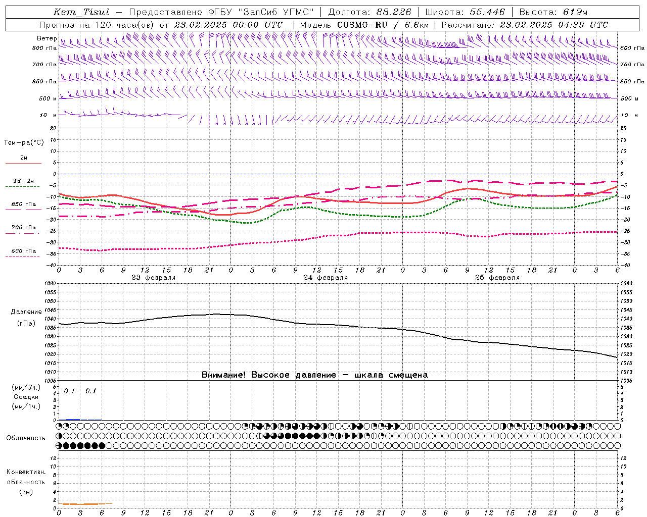Click the 500 м wind level label on the left

[48, 98]
